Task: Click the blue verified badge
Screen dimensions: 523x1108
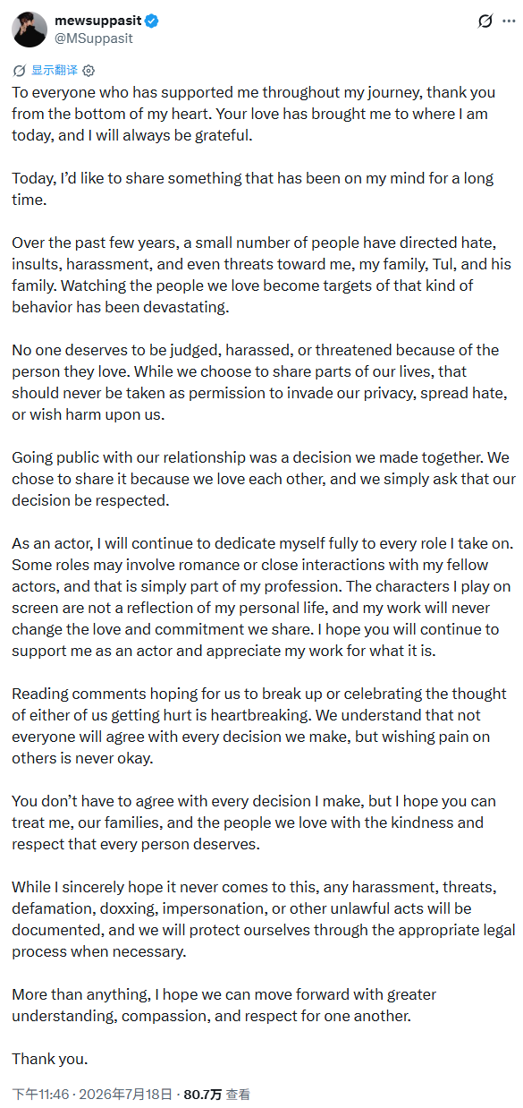Action: [152, 20]
